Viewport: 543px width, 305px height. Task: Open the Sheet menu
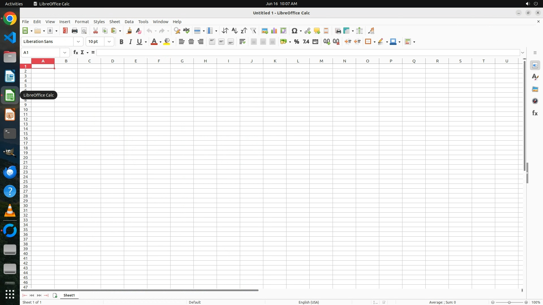pyautogui.click(x=115, y=22)
